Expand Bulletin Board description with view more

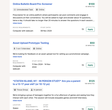(17, 23)
